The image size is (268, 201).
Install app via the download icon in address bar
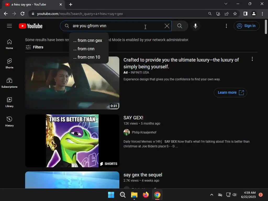[218, 14]
